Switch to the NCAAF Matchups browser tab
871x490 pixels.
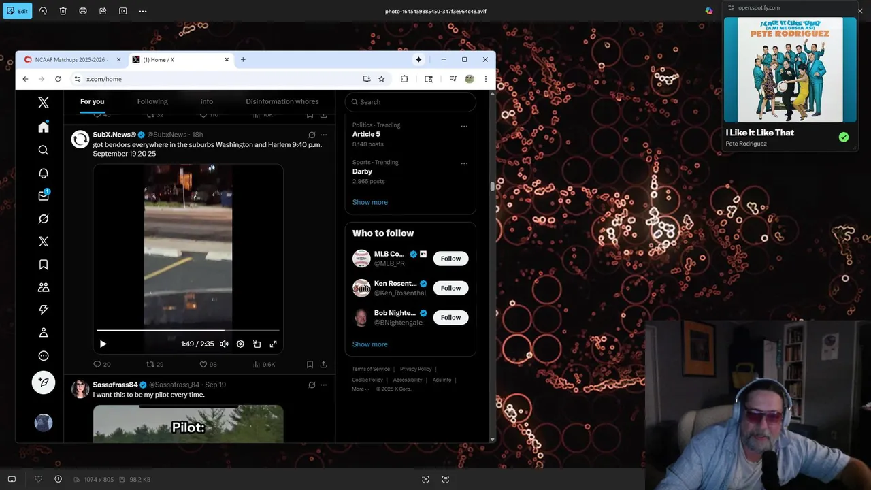(71, 60)
